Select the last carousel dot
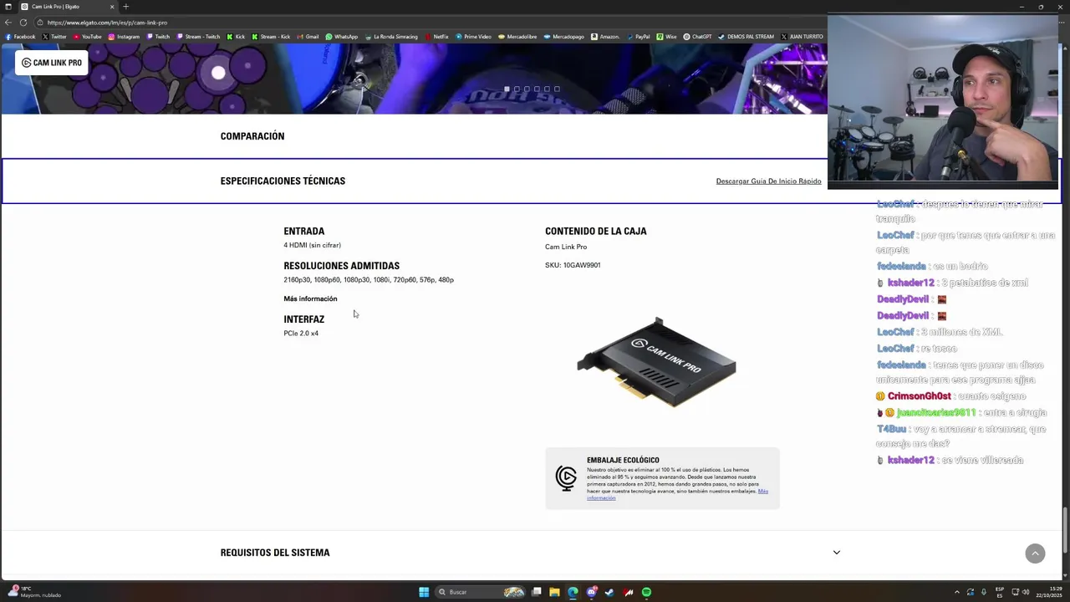This screenshot has height=602, width=1070. point(557,89)
